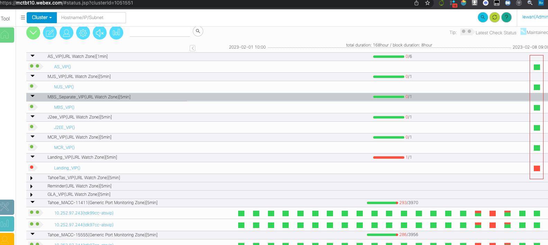Screen dimensions: 548x245
Task: Open the Landing_VIP() link
Action: [x=67, y=168]
